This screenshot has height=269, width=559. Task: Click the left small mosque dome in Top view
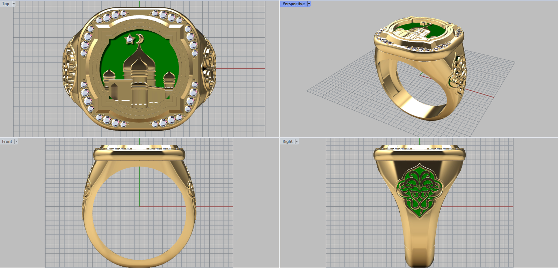click(109, 75)
